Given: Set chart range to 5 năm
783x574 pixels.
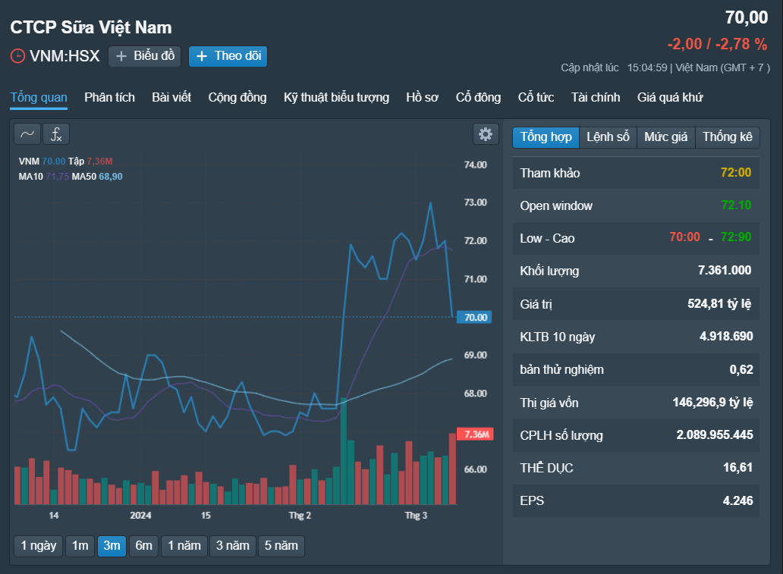Looking at the screenshot, I should coord(281,546).
